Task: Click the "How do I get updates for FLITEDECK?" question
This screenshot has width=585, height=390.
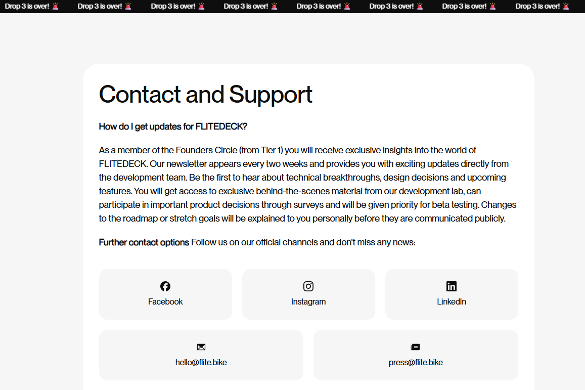Action: pos(173,126)
